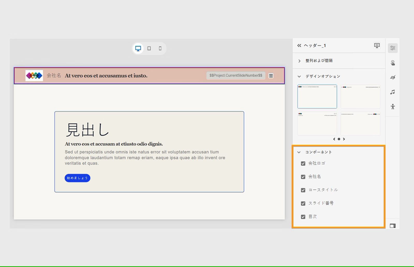Open the hamburger menu in slide header
Viewport: 414px width, 267px height.
tap(271, 76)
